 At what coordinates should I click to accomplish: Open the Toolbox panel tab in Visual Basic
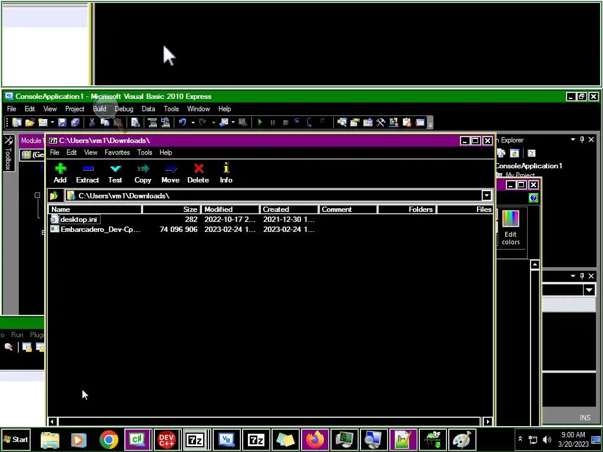tap(8, 153)
